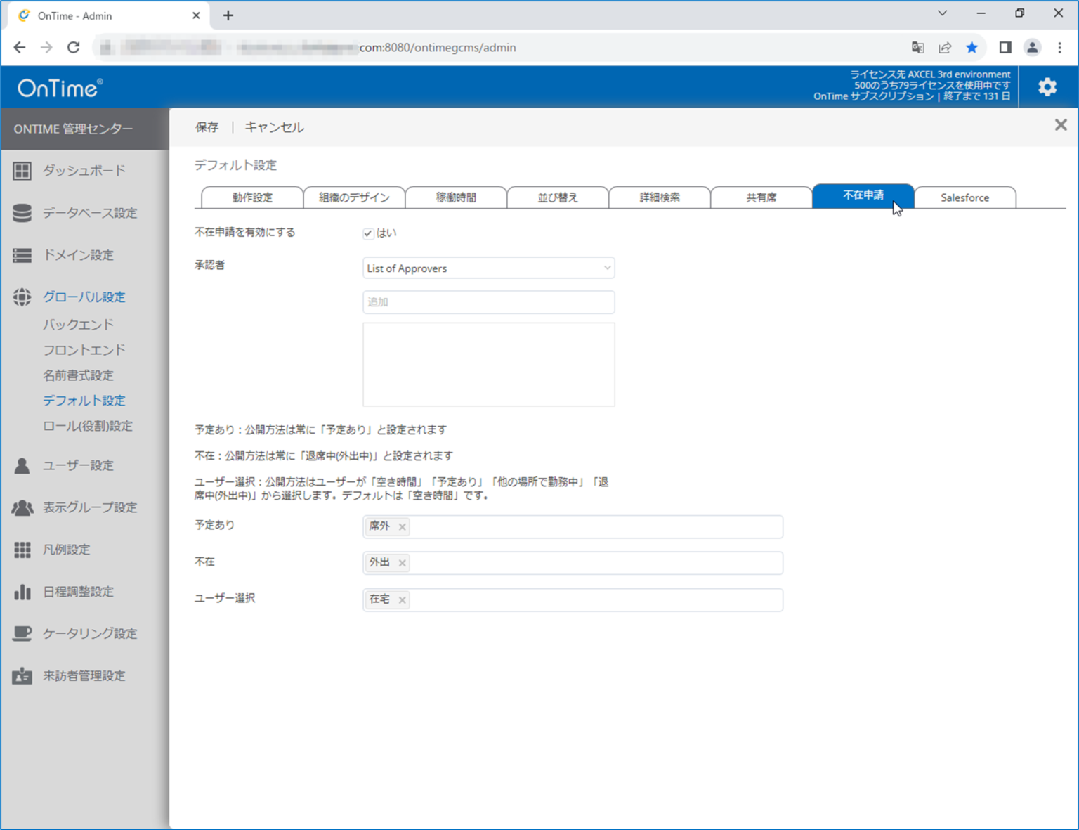Open OnTime settings with the gear icon

[x=1047, y=86]
